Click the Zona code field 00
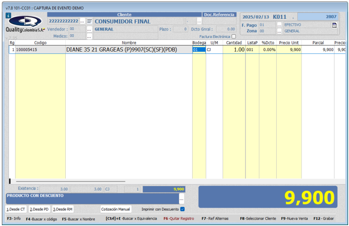349x226 pixels. tap(268, 31)
